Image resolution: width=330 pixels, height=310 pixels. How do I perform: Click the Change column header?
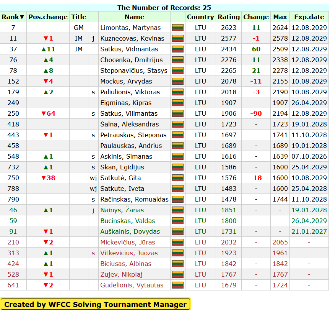[x=256, y=17]
